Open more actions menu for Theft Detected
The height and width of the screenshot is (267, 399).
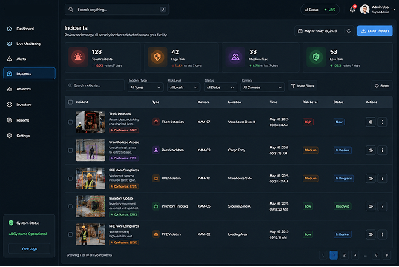pyautogui.click(x=382, y=122)
